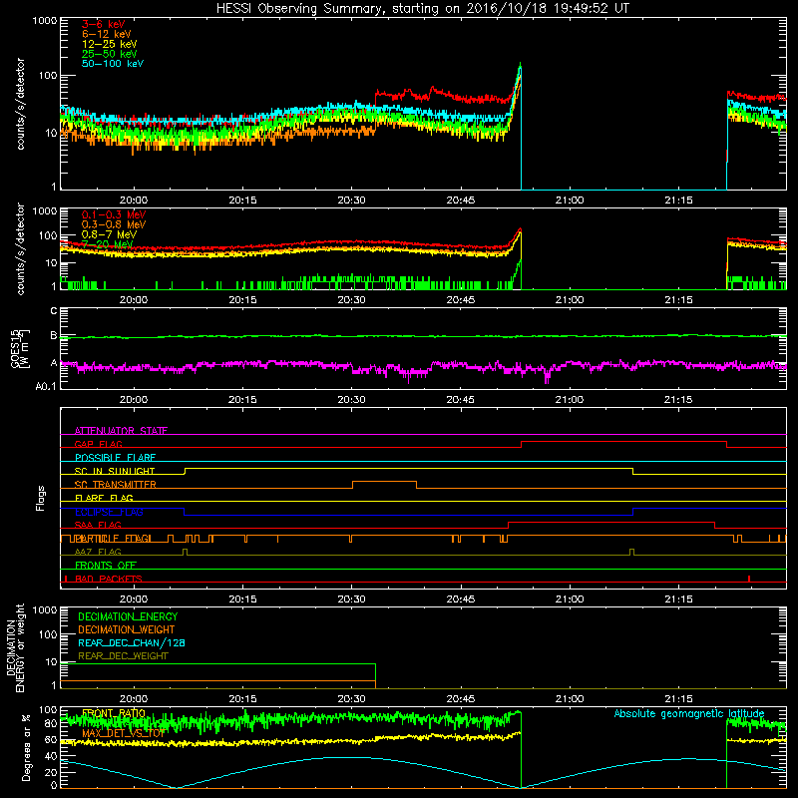The image size is (798, 798).
Task: Click the '20:30' tick label under decimation plot
Action: pyautogui.click(x=352, y=699)
